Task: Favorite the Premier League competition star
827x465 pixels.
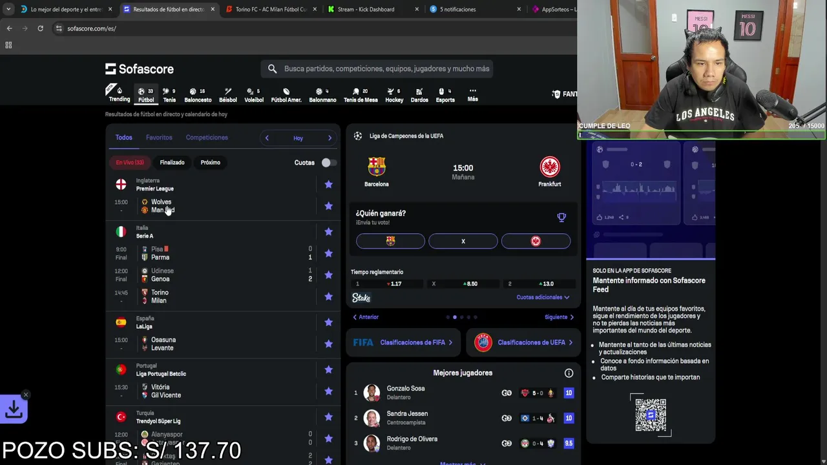Action: pyautogui.click(x=328, y=185)
